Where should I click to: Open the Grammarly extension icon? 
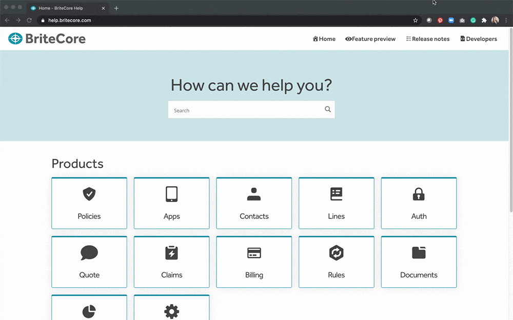click(x=473, y=21)
